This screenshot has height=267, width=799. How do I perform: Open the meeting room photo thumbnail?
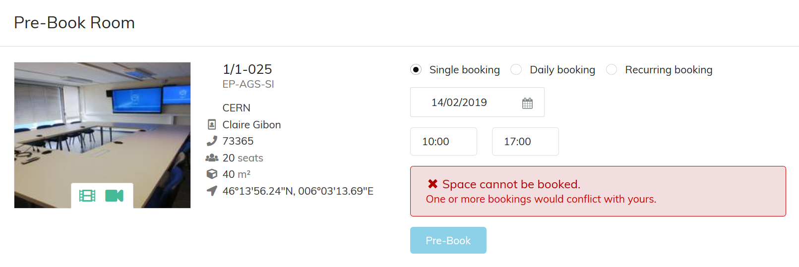[x=102, y=135]
